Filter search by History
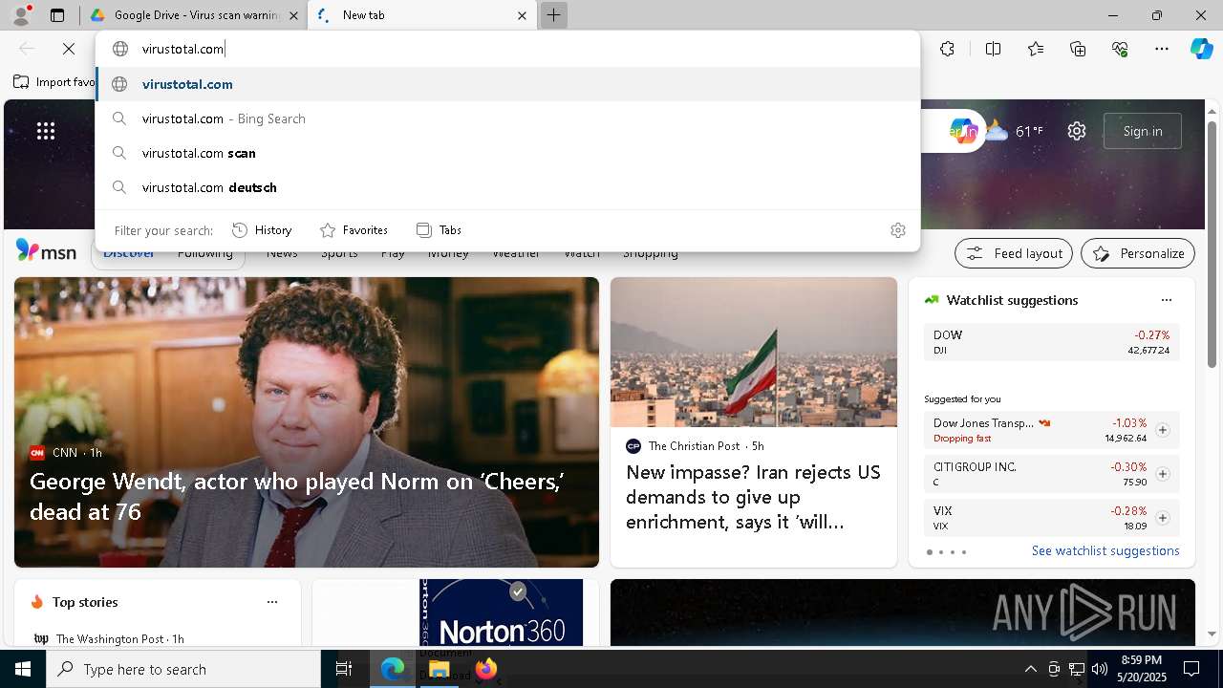The height and width of the screenshot is (688, 1223). (262, 230)
